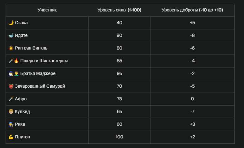Screen dimensions: 244x148
Task: Click the boy face emoji beside КулКид
Action: tap(11, 111)
